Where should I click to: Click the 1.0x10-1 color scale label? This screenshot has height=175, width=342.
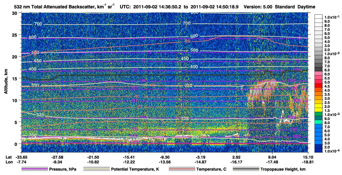tap(332, 17)
